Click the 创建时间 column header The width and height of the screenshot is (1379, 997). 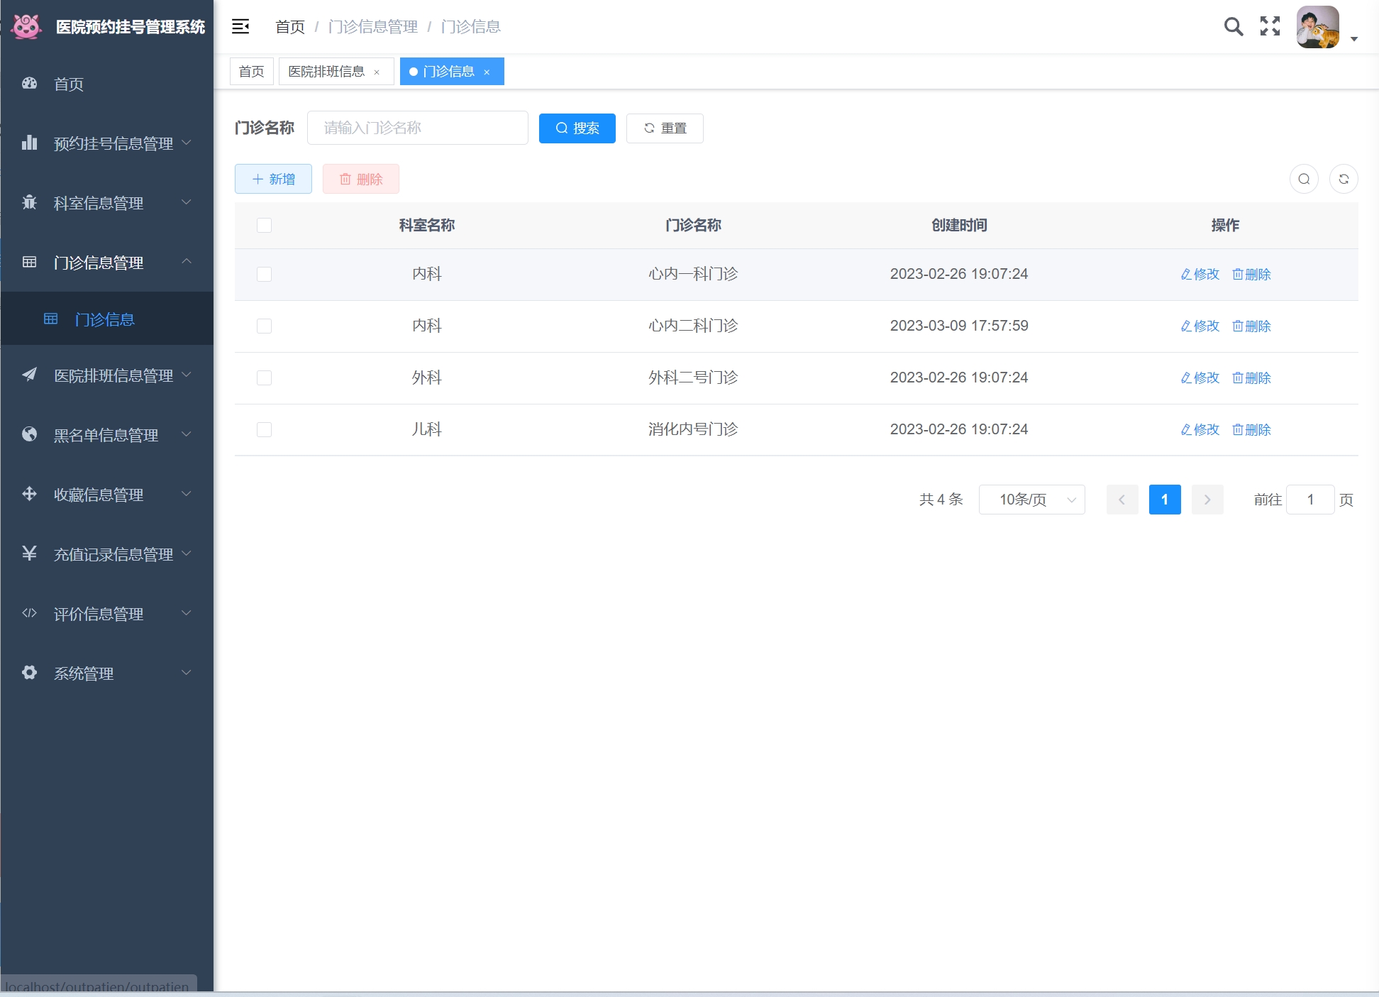tap(959, 225)
